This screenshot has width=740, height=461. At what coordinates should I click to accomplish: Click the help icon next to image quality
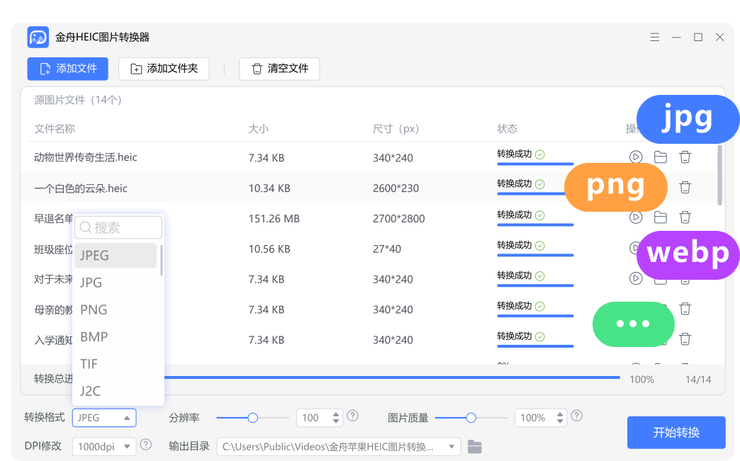577,416
